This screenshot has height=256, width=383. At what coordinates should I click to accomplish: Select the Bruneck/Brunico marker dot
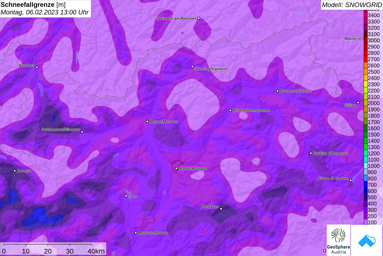coord(277,91)
